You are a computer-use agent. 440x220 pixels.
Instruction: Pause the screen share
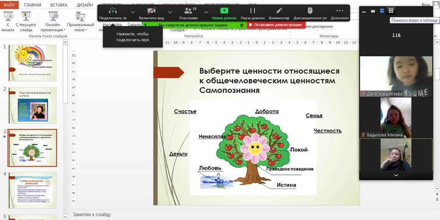pyautogui.click(x=253, y=11)
